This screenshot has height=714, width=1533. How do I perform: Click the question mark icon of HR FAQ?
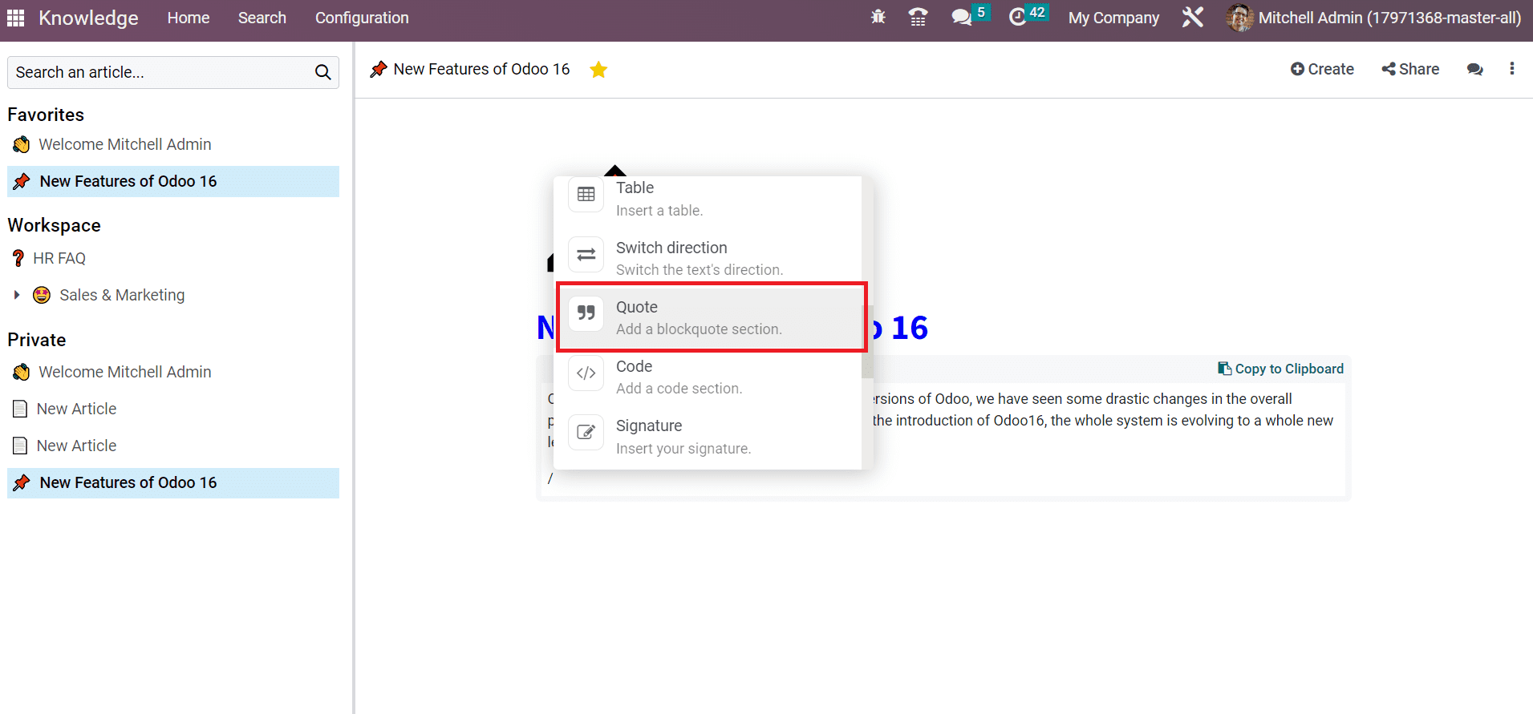tap(18, 258)
